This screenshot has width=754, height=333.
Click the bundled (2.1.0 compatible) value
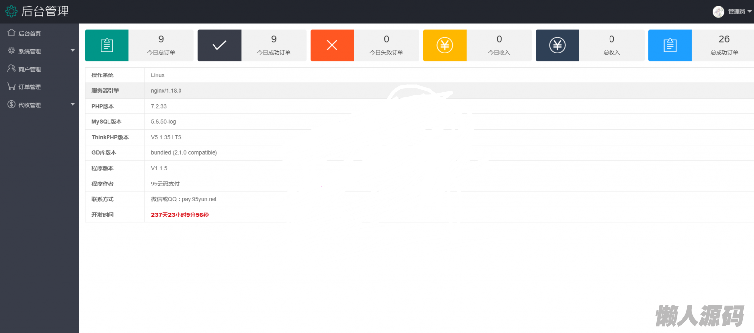[184, 153]
